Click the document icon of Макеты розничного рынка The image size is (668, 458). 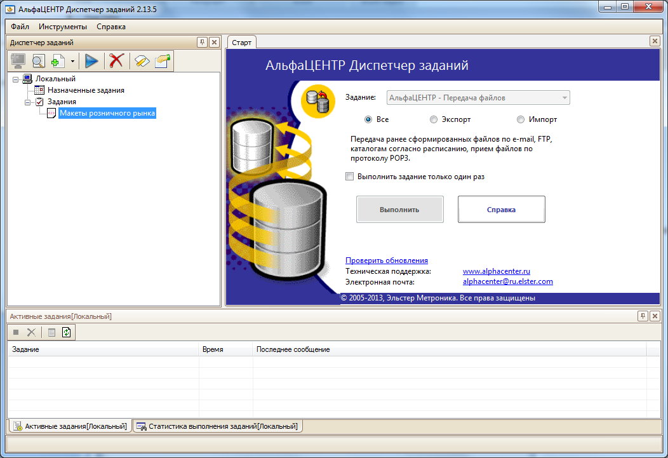point(51,113)
